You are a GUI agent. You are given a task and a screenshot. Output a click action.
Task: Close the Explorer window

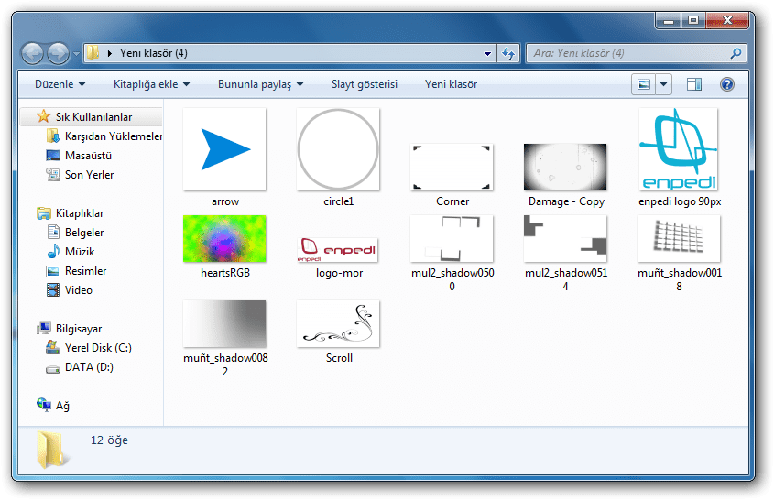tap(727, 21)
